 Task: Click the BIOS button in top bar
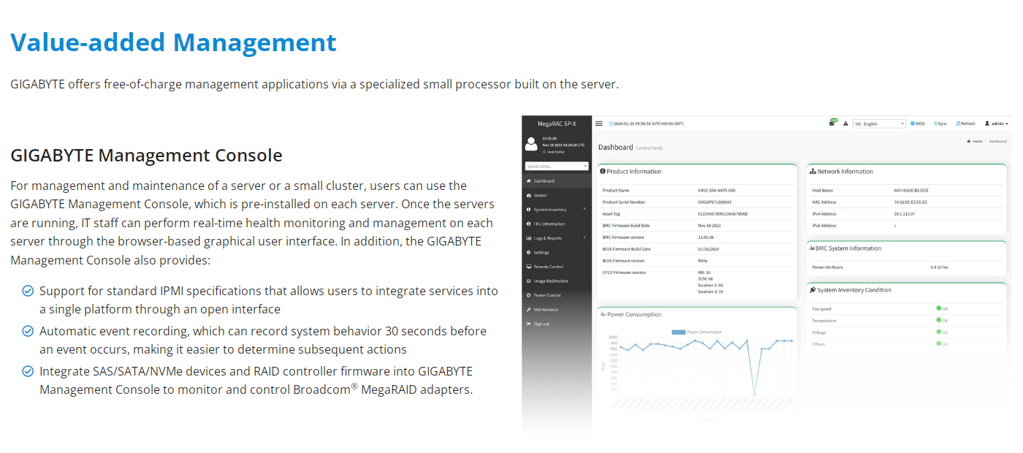[x=918, y=123]
